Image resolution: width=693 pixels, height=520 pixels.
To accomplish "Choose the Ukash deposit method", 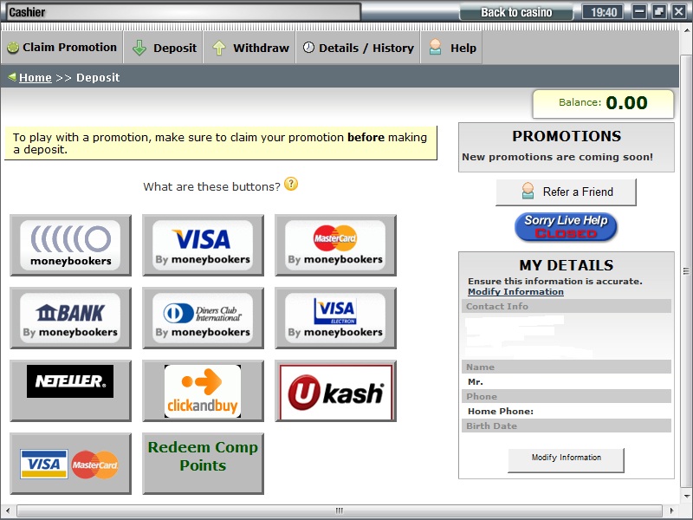I will point(335,391).
